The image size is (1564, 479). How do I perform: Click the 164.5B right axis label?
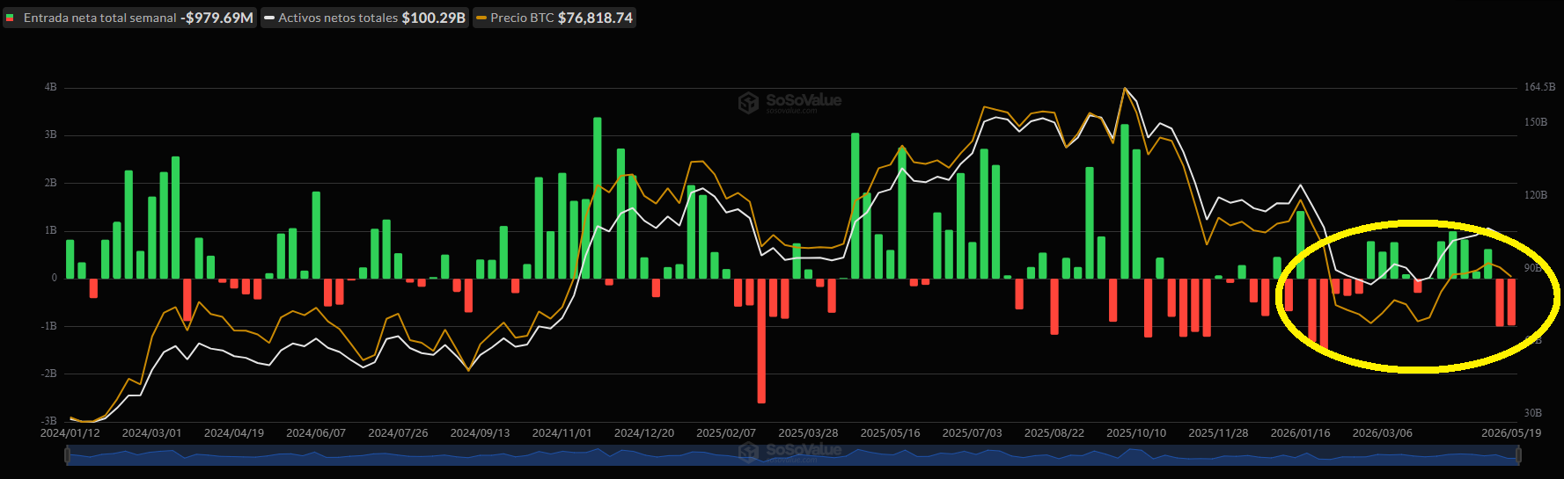[1539, 87]
